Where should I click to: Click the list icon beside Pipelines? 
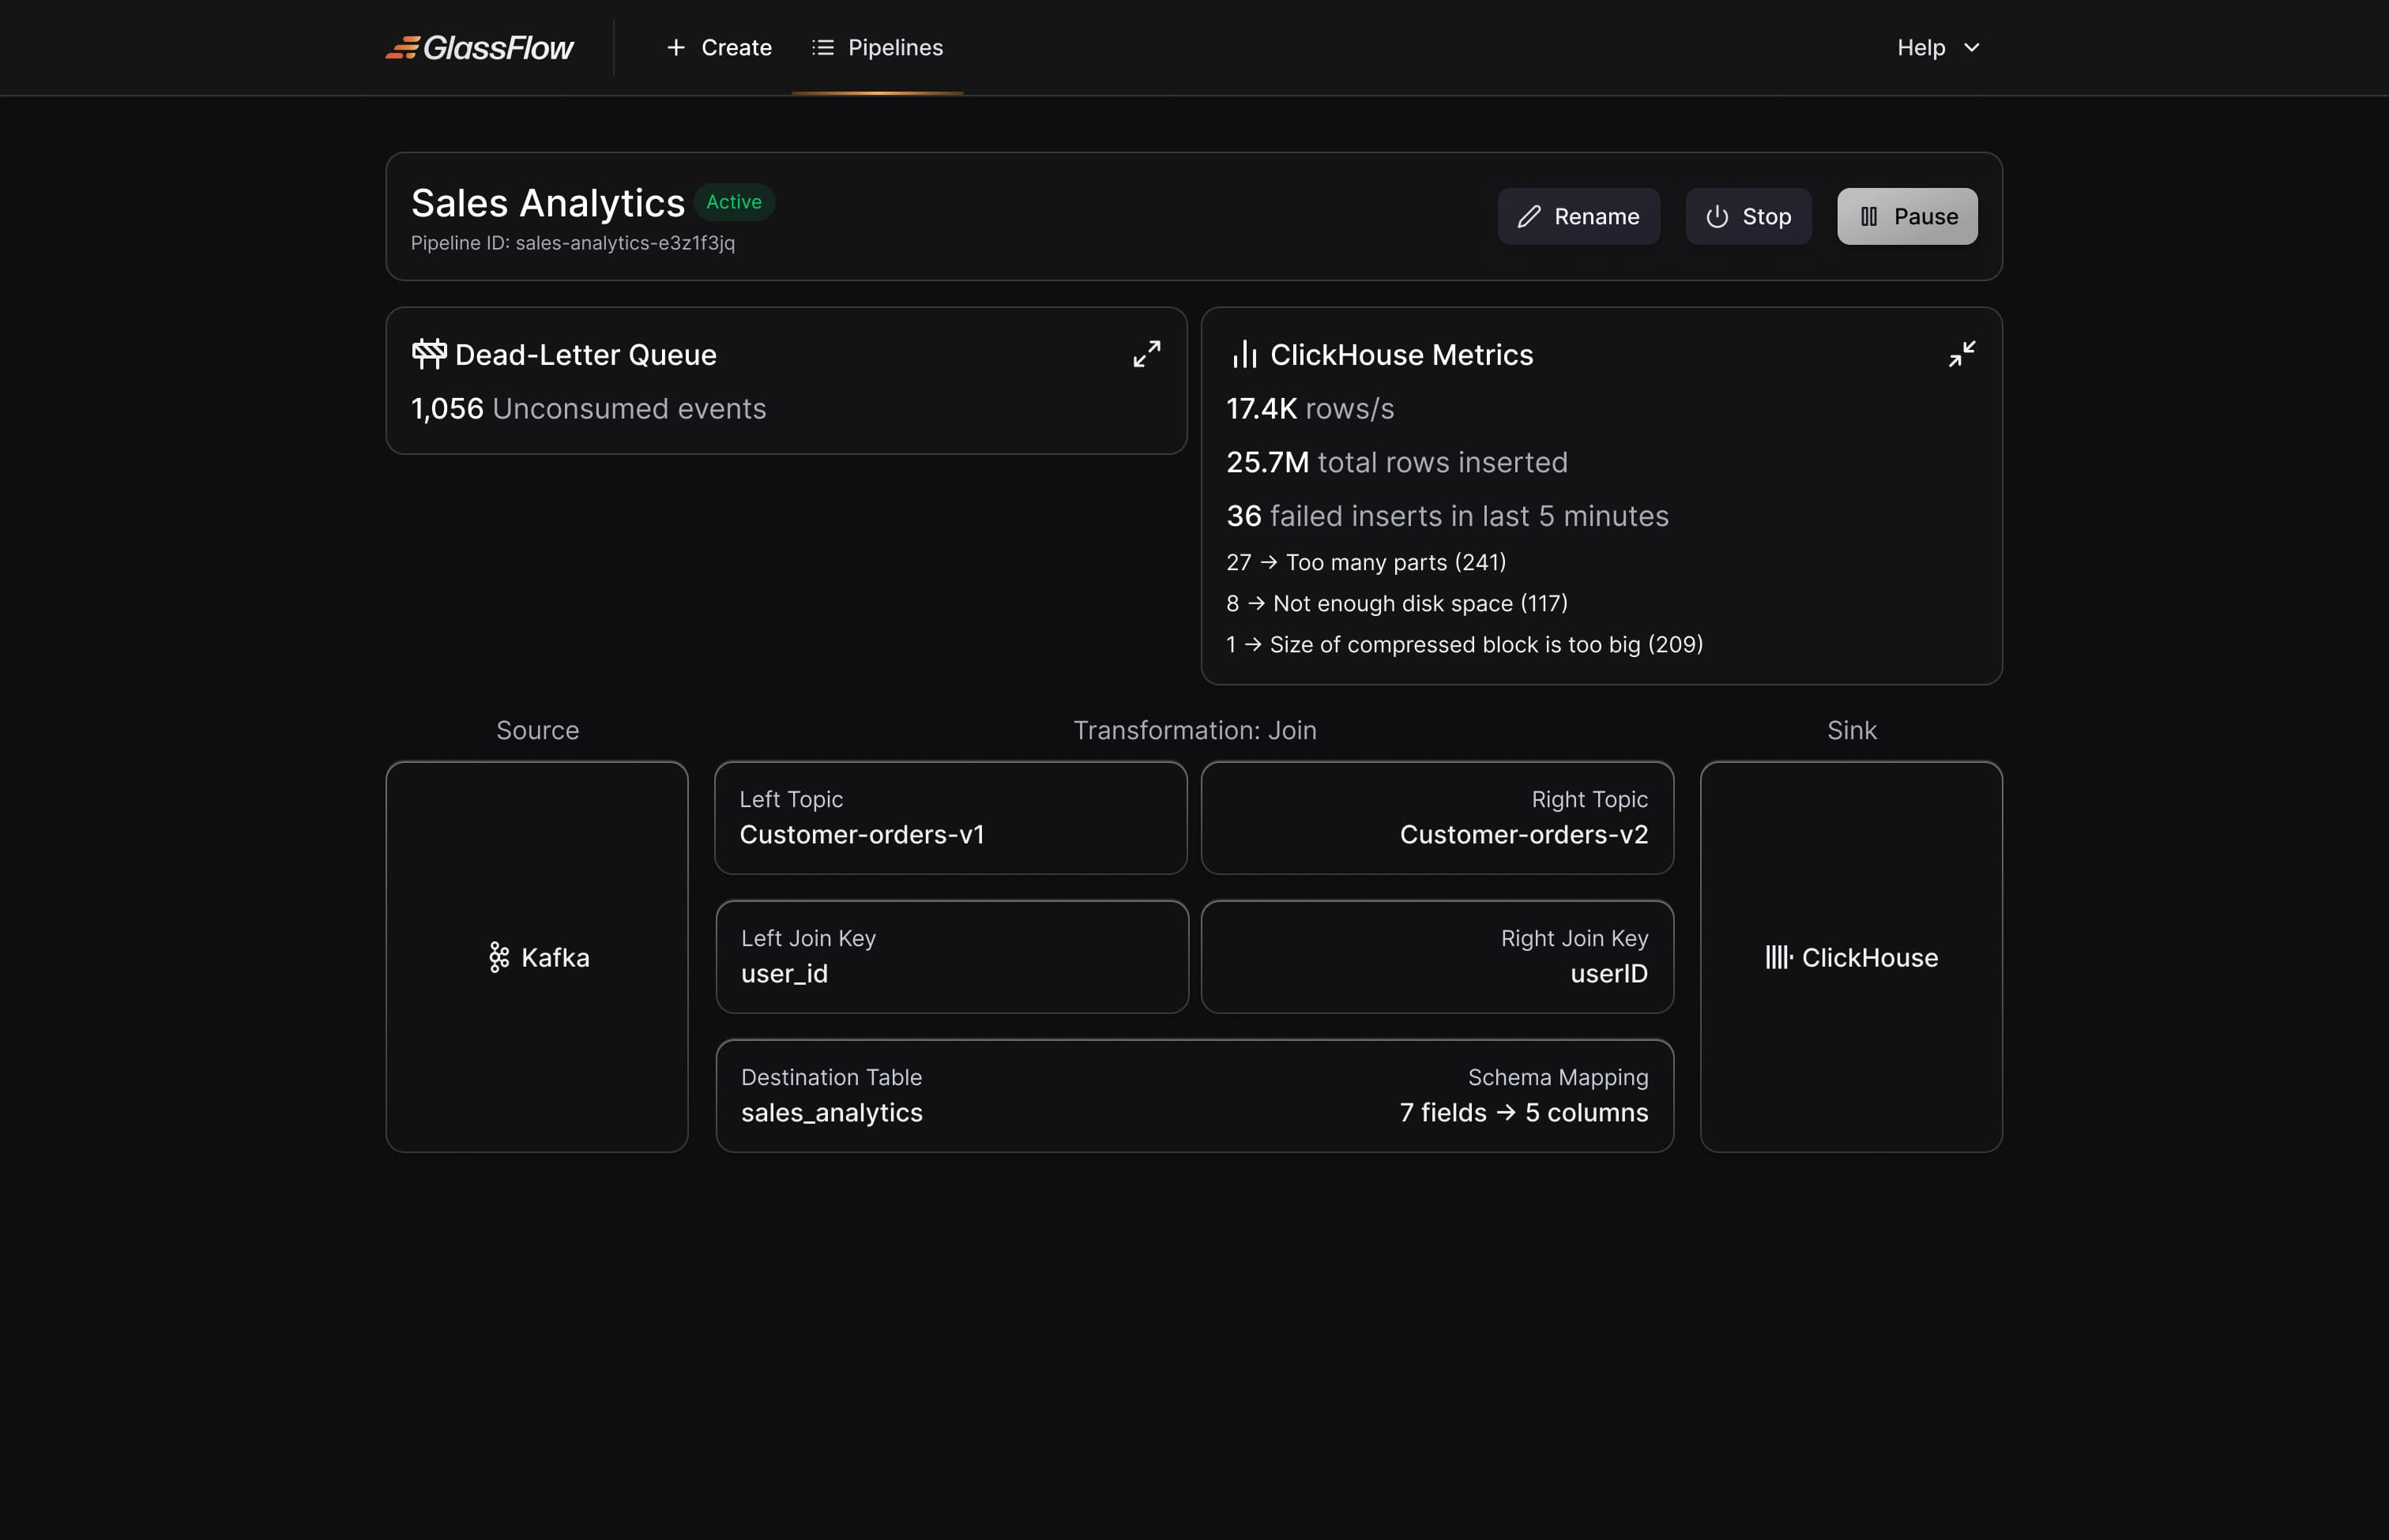(822, 47)
